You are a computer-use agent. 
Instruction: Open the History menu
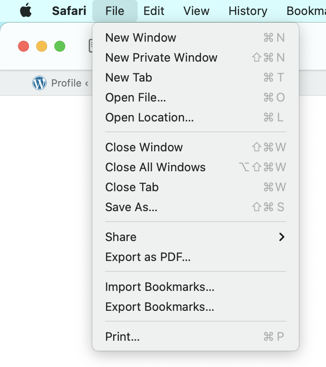(x=248, y=11)
